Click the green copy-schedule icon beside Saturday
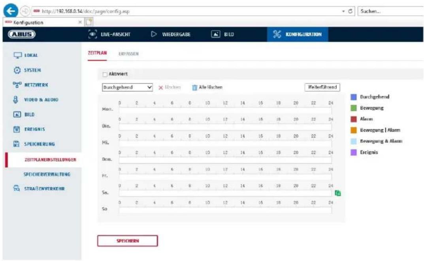424x261 pixels. (x=338, y=193)
